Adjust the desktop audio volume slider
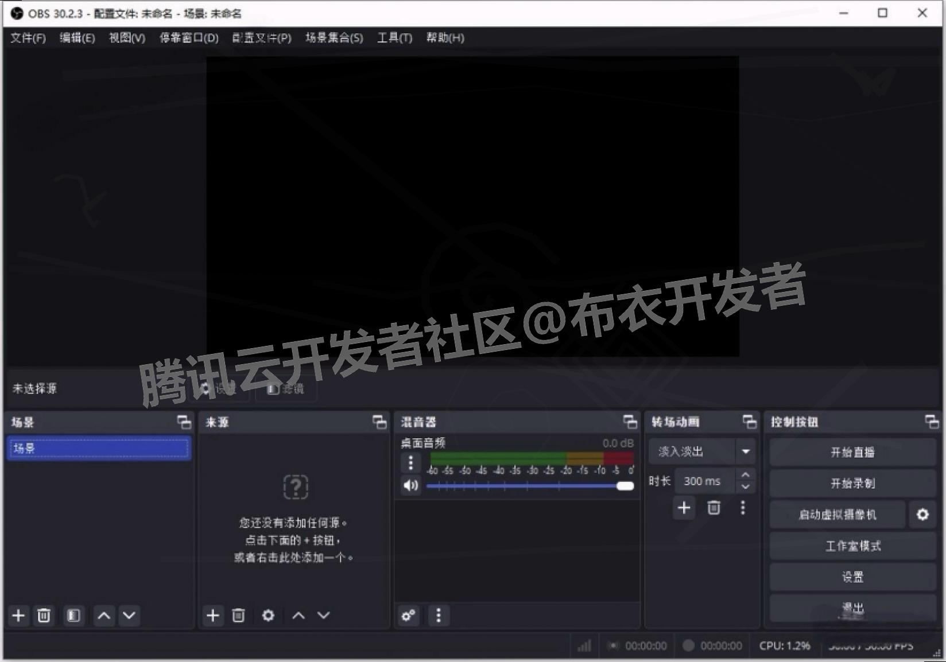Viewport: 946px width, 662px height. (x=530, y=486)
